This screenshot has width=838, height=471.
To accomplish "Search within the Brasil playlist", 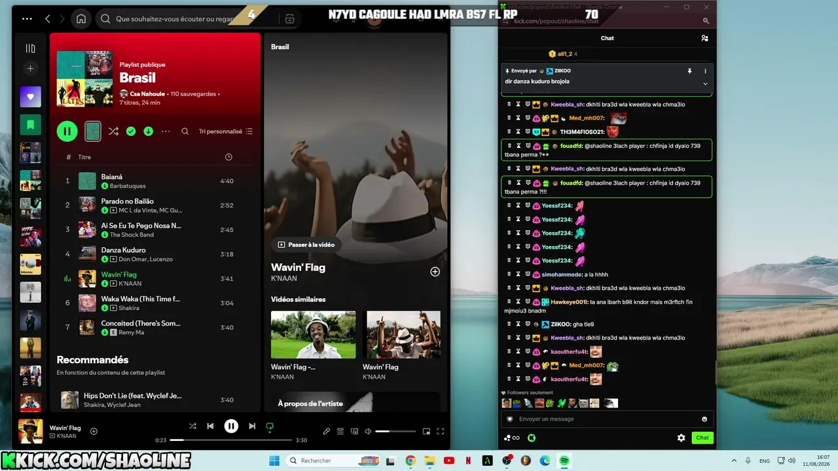I will (185, 131).
